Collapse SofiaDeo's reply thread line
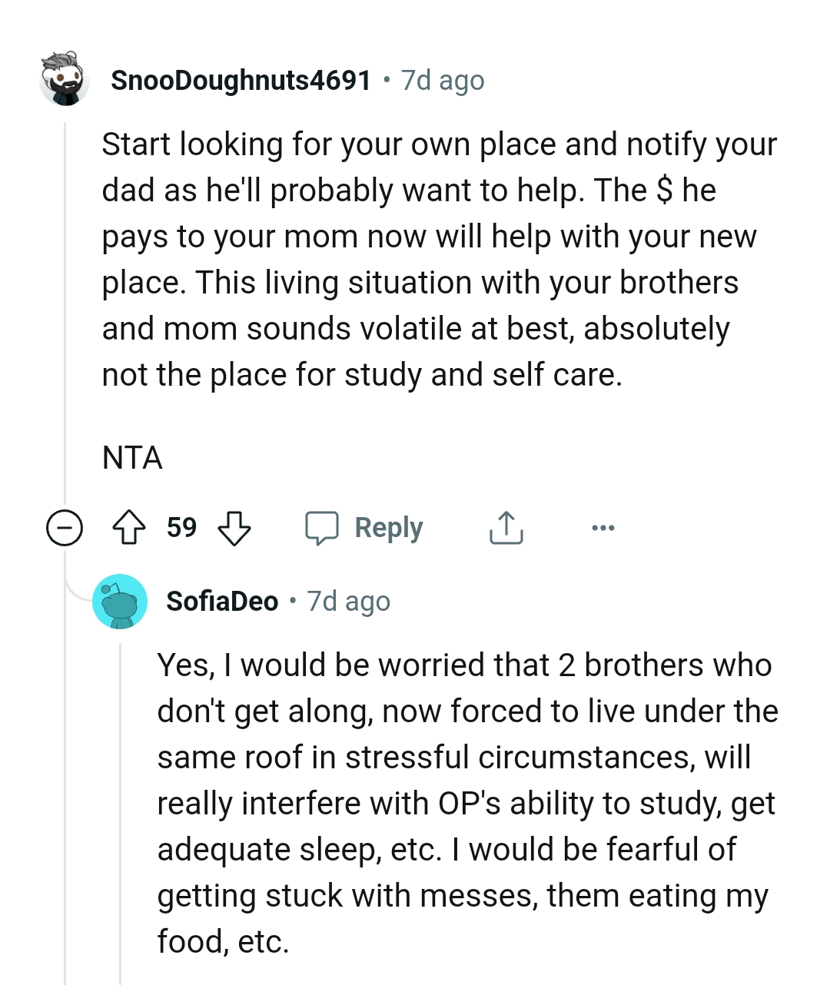This screenshot has width=830, height=985. pos(121,807)
